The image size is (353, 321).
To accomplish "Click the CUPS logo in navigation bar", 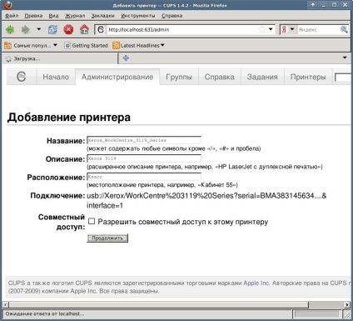I will 22,77.
